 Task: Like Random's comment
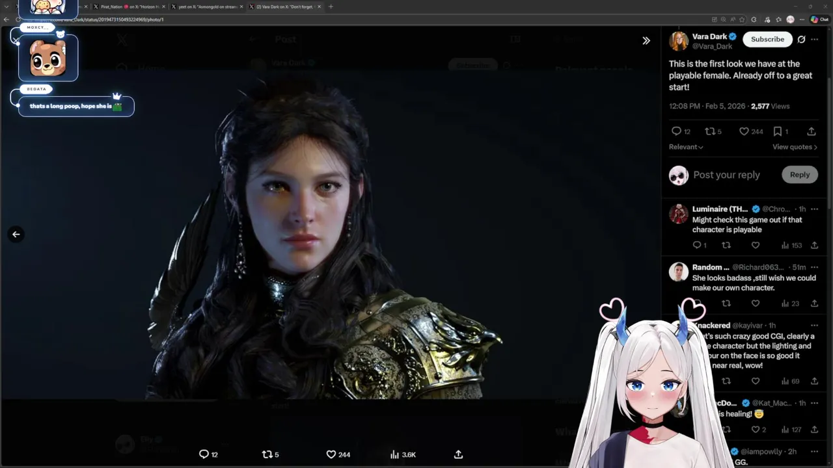click(756, 304)
